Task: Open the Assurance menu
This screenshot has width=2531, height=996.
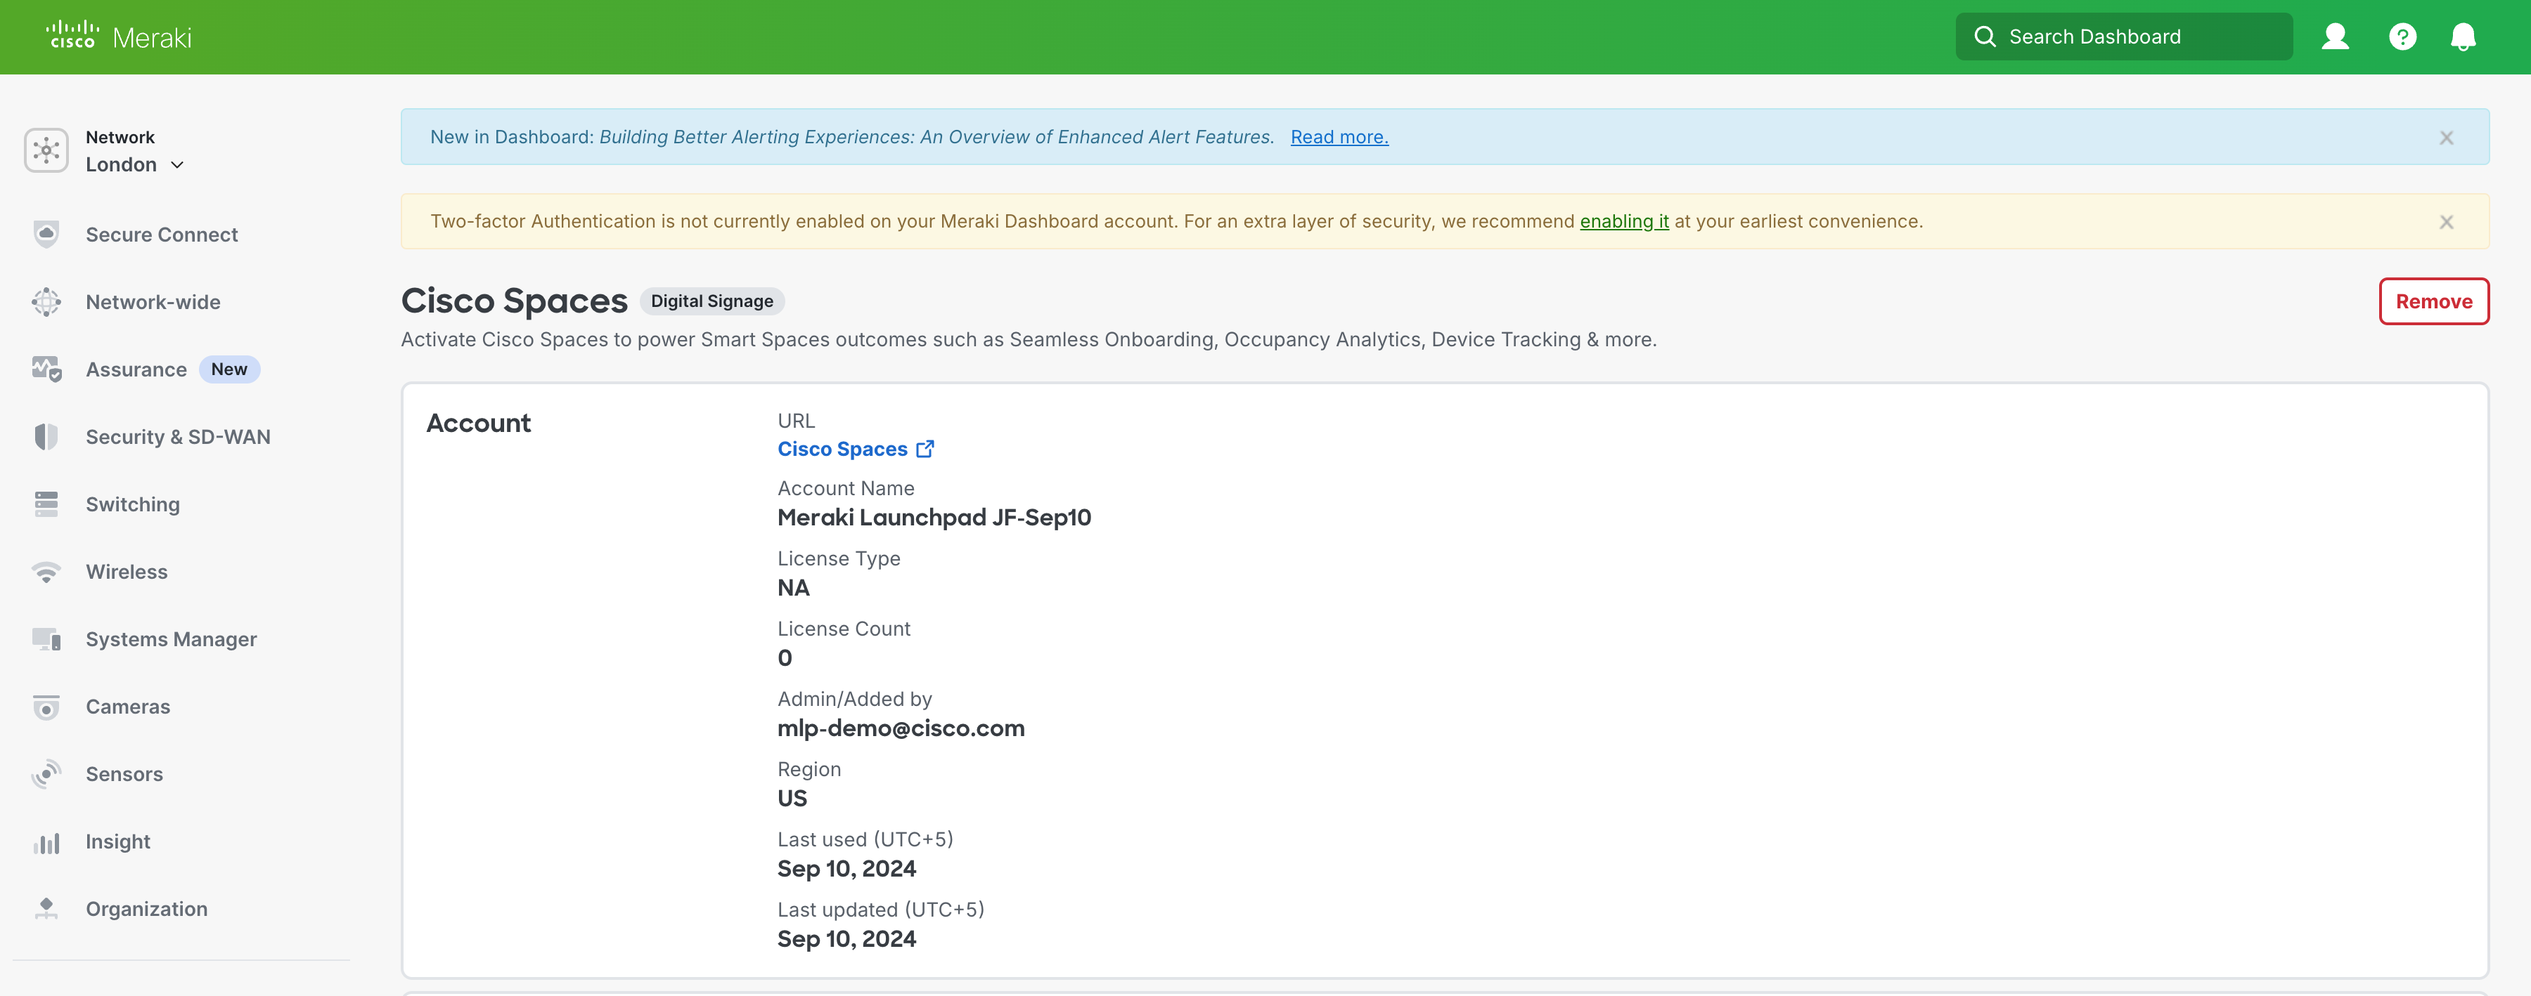Action: coord(136,369)
